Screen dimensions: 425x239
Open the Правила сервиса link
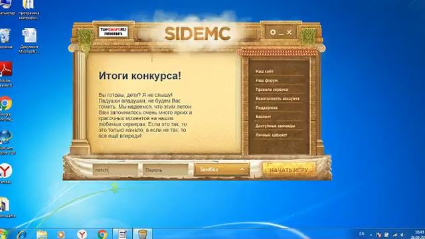272,90
